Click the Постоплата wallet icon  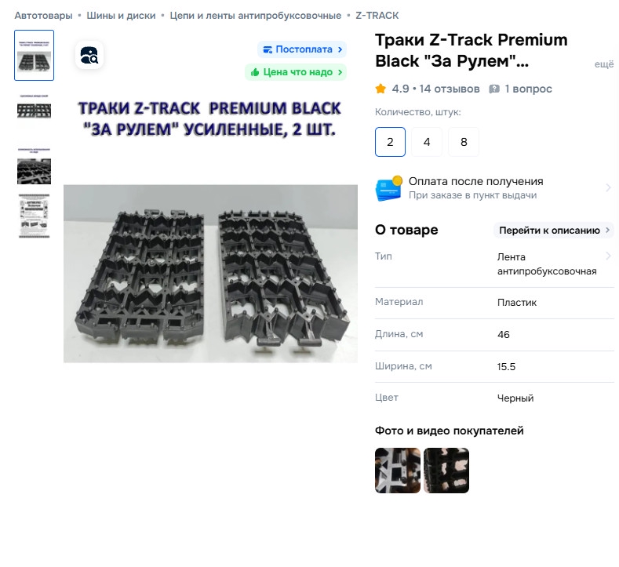click(268, 49)
